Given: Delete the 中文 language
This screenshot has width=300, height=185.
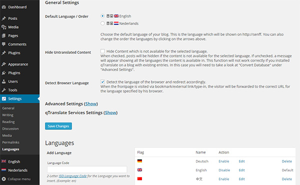Looking at the screenshot, I should (x=287, y=179).
